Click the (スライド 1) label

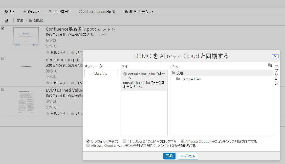click(106, 29)
